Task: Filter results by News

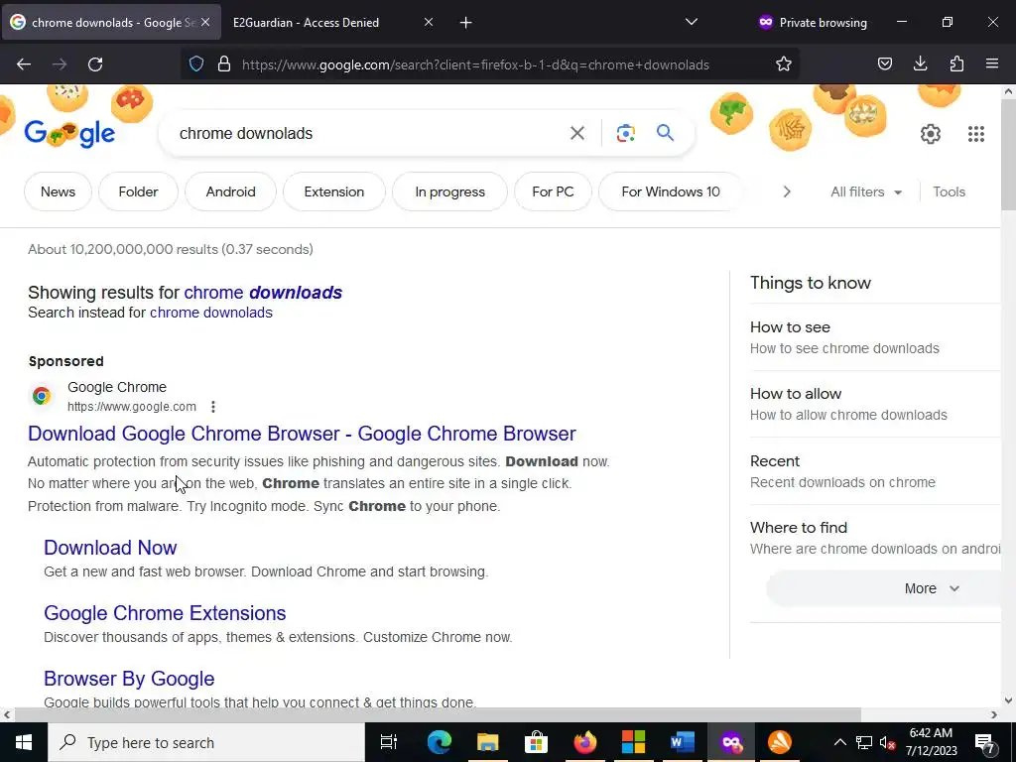Action: (58, 191)
